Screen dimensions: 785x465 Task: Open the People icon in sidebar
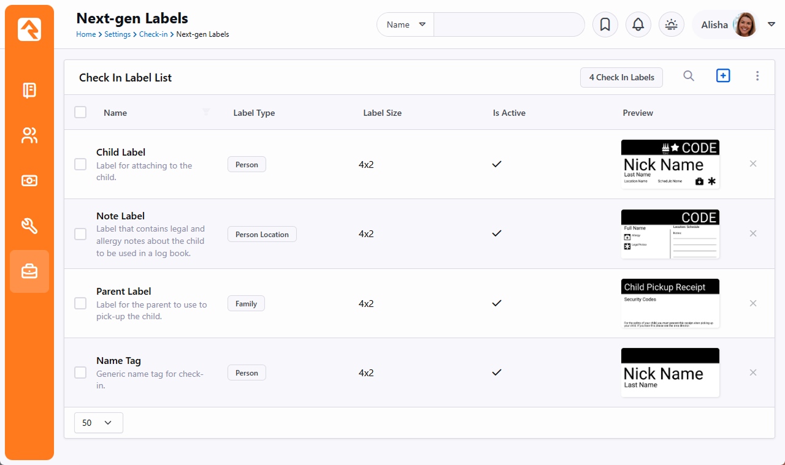pyautogui.click(x=29, y=135)
